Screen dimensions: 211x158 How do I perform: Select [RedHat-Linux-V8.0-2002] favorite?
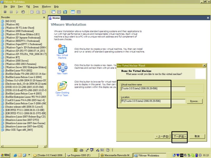19,71
